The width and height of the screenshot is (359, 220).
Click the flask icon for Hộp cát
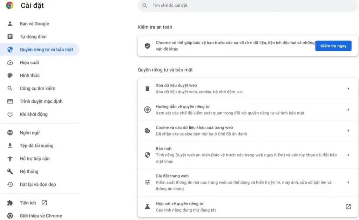pos(147,207)
